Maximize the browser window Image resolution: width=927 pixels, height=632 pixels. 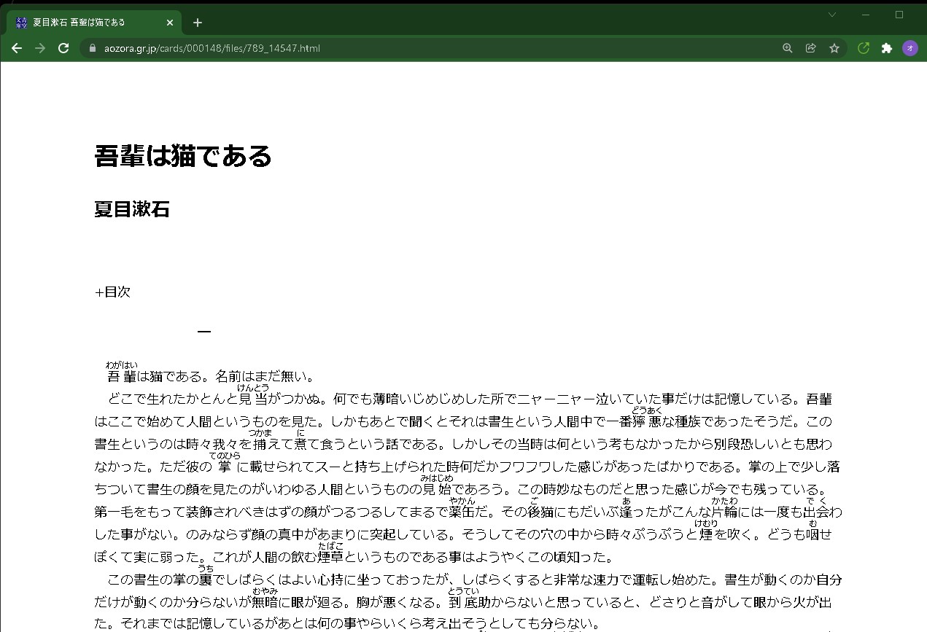pos(899,15)
